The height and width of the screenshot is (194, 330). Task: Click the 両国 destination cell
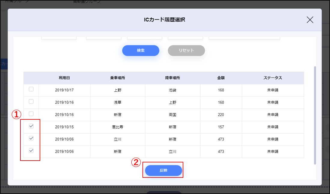point(173,115)
